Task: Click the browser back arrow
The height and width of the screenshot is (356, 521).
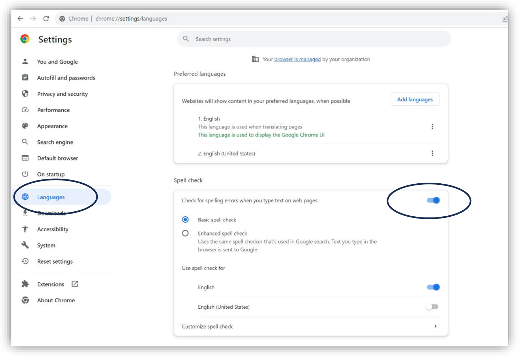Action: [20, 18]
